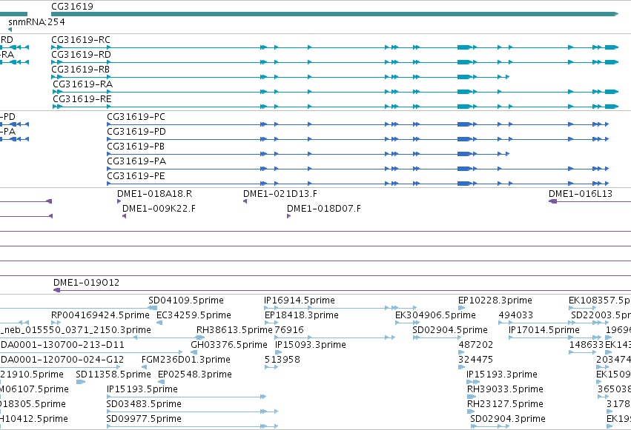The height and width of the screenshot is (430, 631).
Task: Click the DME1-018D07.F clone arrow glyph
Action: click(x=289, y=216)
